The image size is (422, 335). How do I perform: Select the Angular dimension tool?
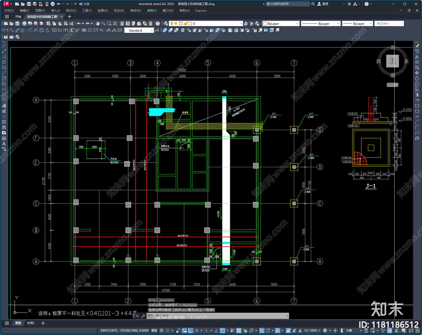point(47,30)
